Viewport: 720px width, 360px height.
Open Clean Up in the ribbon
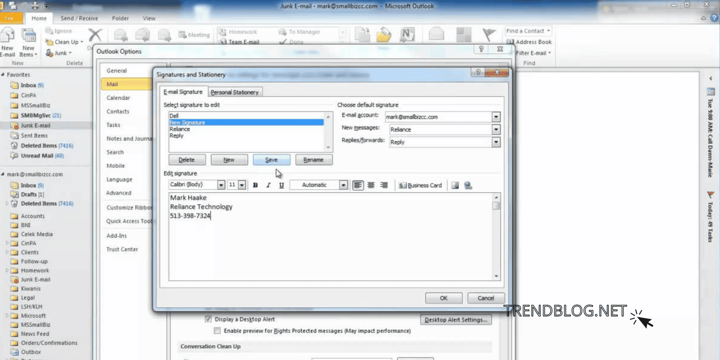click(x=64, y=42)
